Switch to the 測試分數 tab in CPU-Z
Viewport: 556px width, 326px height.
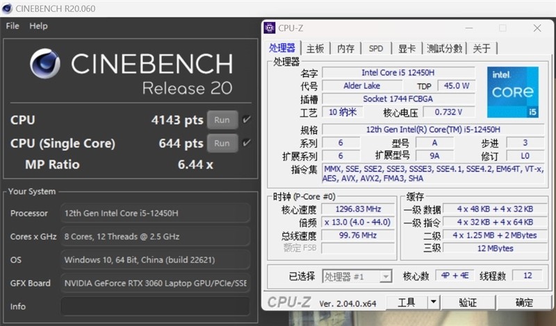tap(444, 49)
